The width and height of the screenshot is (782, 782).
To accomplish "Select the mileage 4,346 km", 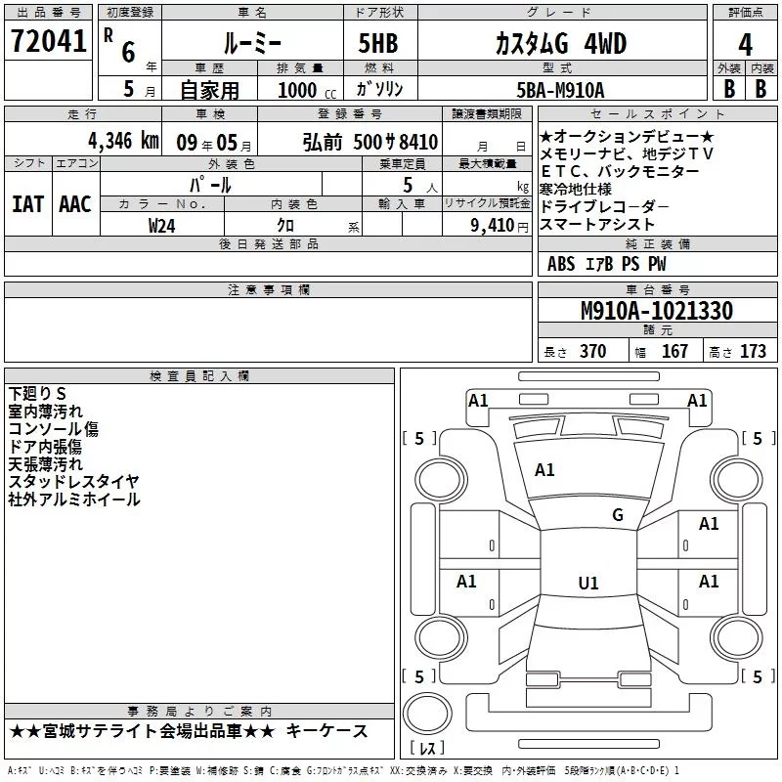I will [x=124, y=141].
